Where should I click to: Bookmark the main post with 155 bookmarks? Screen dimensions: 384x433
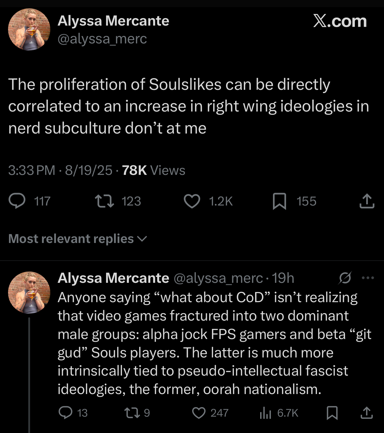tap(279, 201)
